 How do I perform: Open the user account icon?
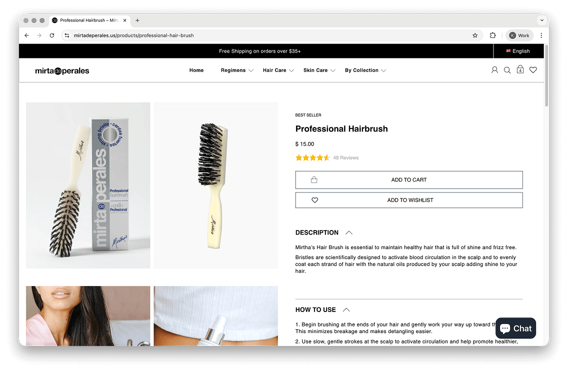pyautogui.click(x=494, y=70)
